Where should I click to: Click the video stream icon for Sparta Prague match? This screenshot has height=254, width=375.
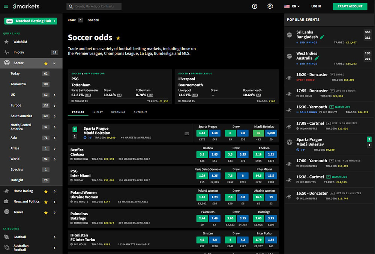(187, 134)
